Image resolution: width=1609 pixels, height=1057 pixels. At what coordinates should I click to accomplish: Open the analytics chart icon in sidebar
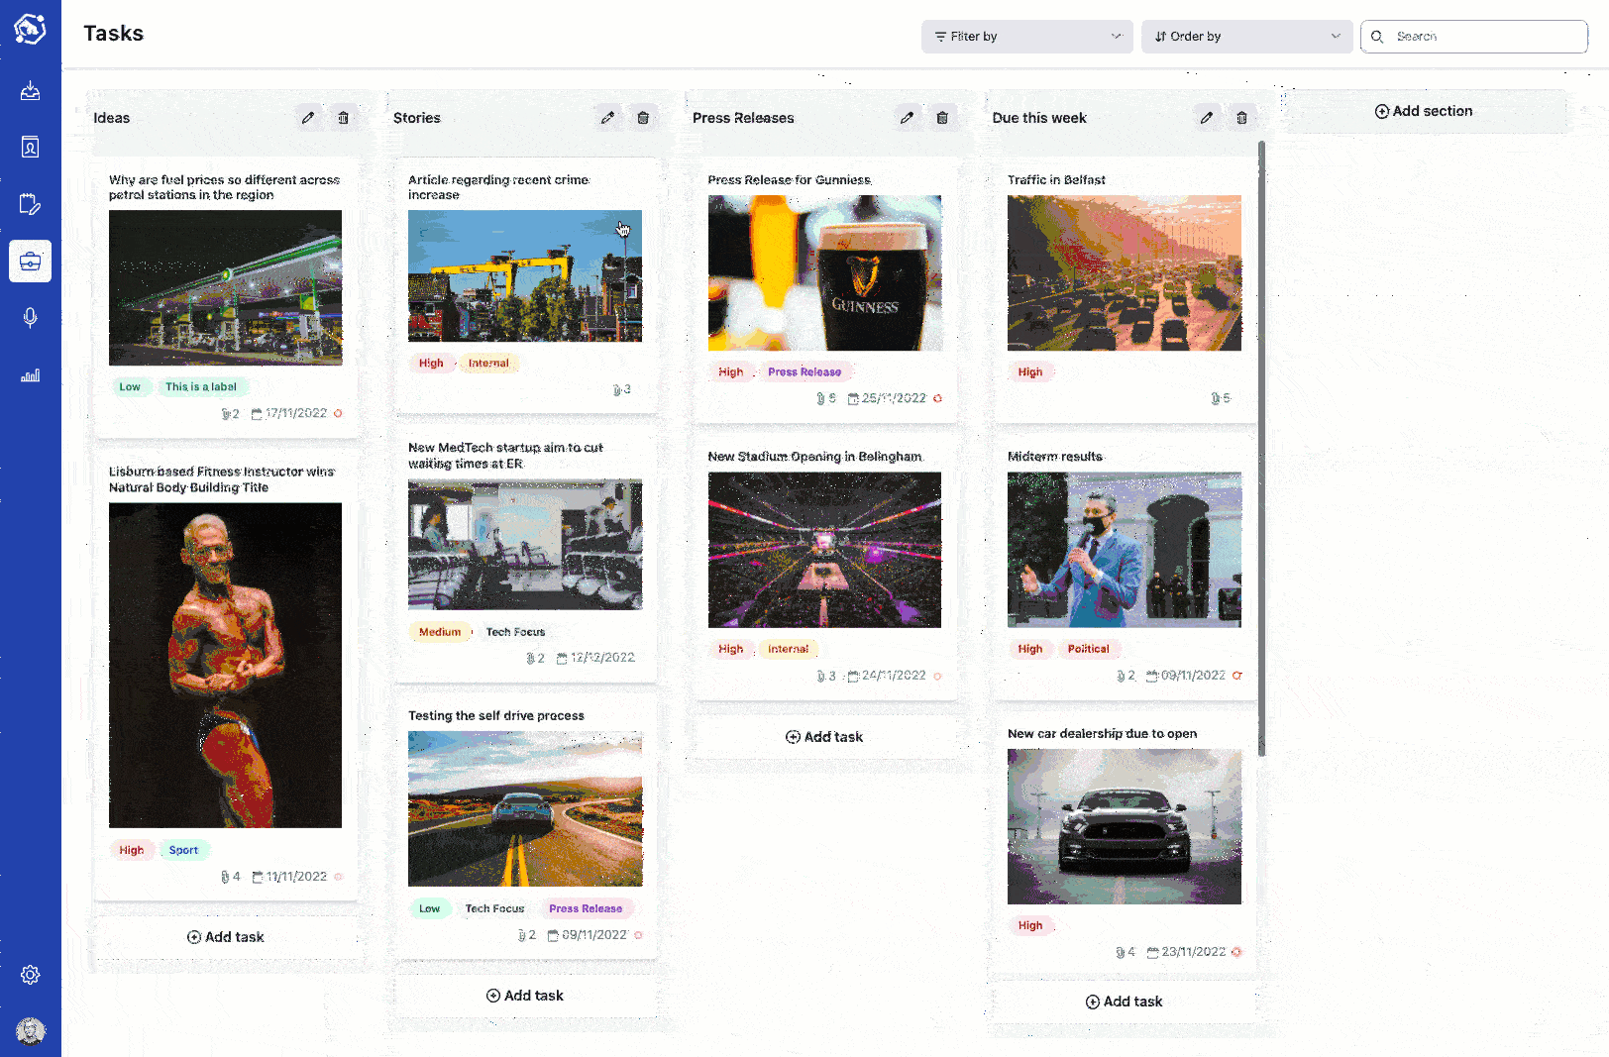click(31, 375)
